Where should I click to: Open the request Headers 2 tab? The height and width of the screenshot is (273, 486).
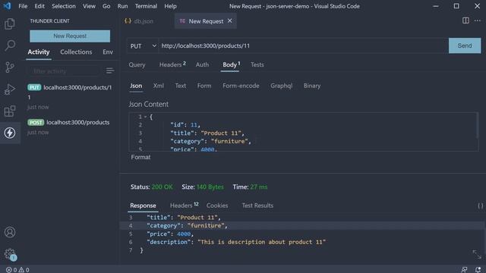pyautogui.click(x=172, y=64)
